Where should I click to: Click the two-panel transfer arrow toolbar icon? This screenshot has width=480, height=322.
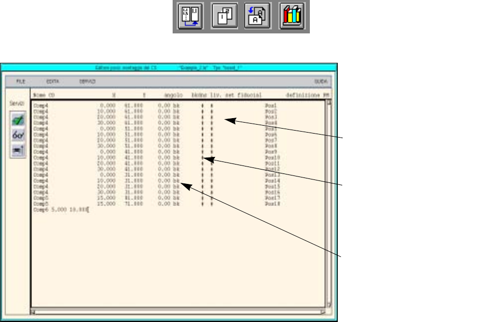pyautogui.click(x=191, y=16)
